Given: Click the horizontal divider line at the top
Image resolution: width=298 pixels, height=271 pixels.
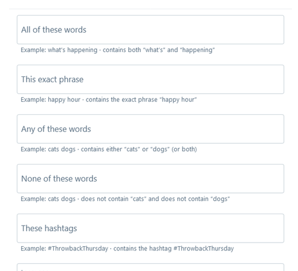Looking at the screenshot, I should 151,8.
